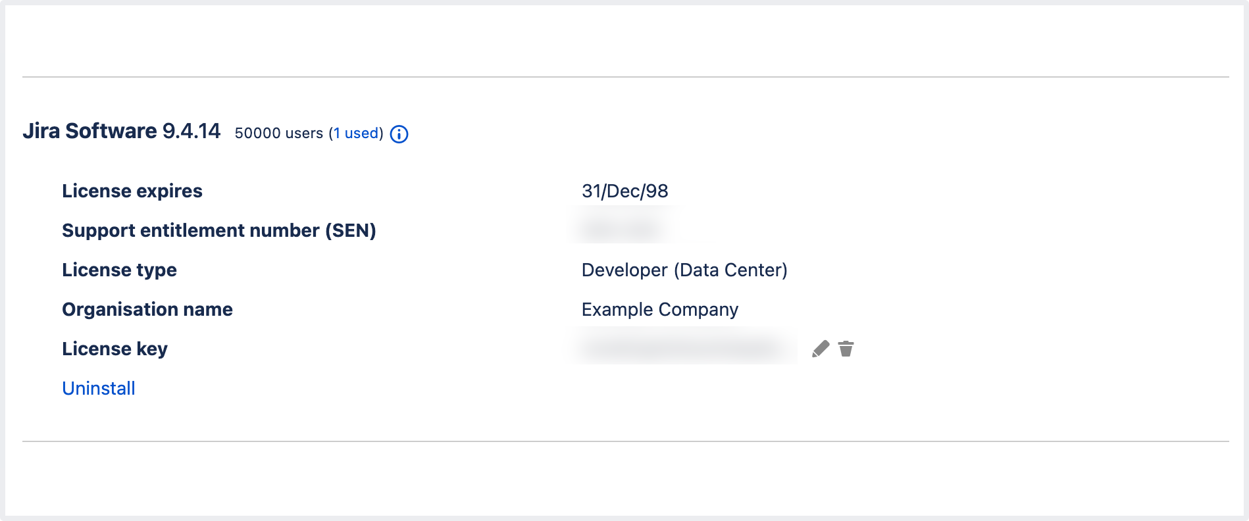Select the 'Organisation name' label
The image size is (1249, 521).
coord(147,309)
